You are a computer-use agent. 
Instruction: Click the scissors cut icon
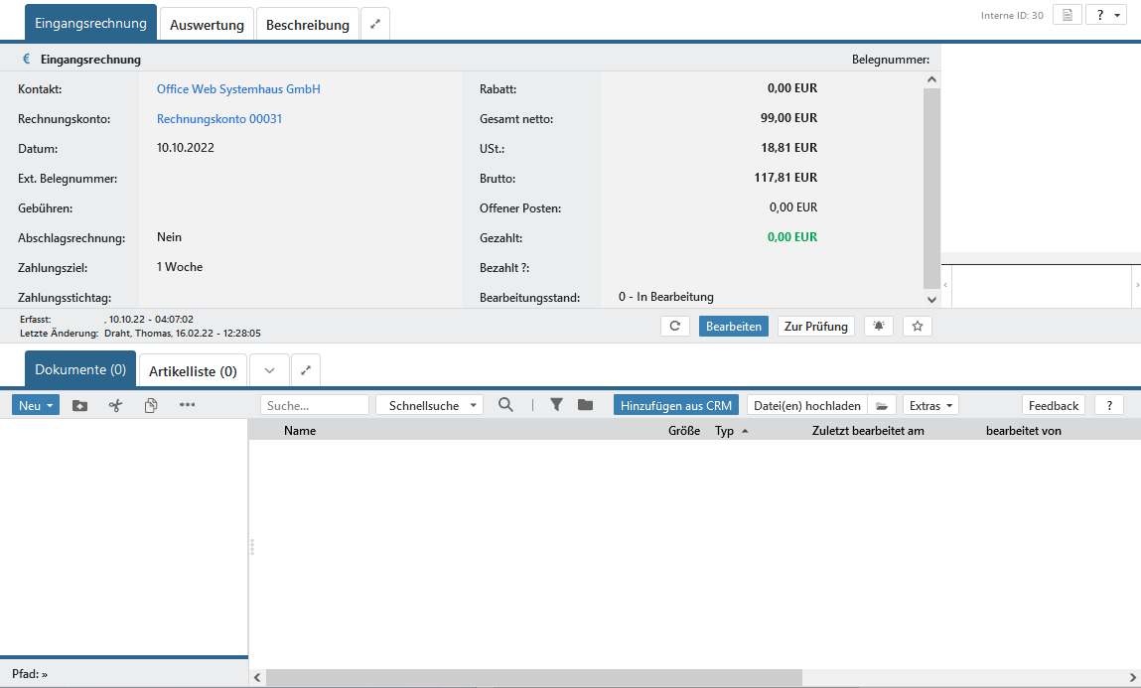115,405
